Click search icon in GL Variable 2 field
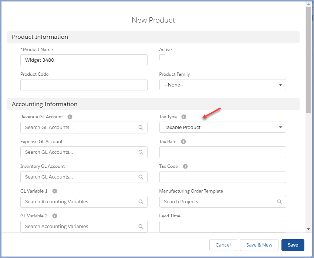Image resolution: width=314 pixels, height=258 pixels. click(141, 226)
